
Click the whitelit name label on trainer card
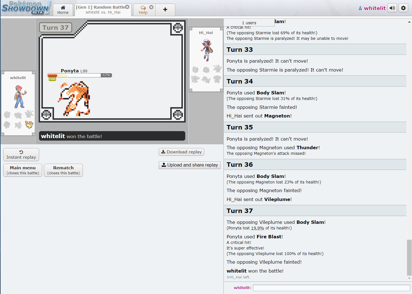coord(18,78)
